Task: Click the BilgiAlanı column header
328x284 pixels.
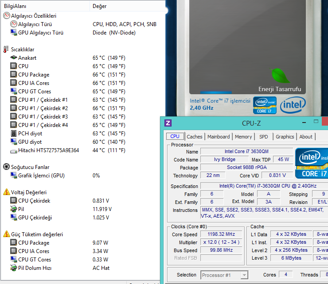Action: pos(45,6)
